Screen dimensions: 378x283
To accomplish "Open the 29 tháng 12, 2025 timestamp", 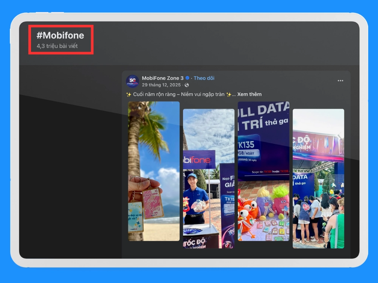I will 161,85.
